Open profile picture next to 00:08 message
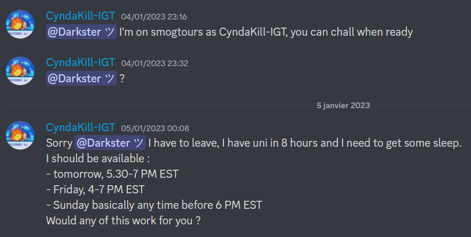The width and height of the screenshot is (471, 237). pyautogui.click(x=20, y=135)
